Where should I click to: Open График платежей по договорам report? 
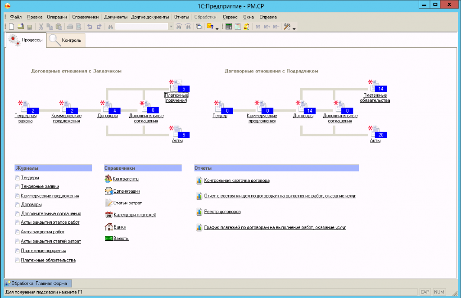click(275, 228)
